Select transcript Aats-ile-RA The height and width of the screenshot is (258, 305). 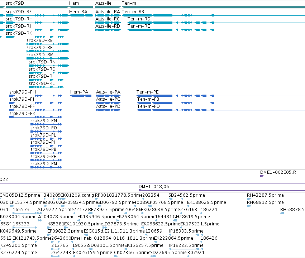tap(108, 12)
